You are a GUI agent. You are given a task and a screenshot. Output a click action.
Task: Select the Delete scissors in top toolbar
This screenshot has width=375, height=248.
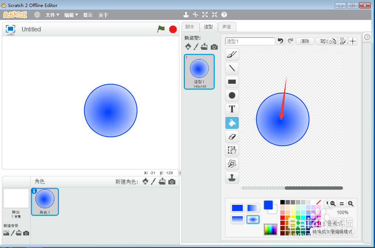point(195,15)
